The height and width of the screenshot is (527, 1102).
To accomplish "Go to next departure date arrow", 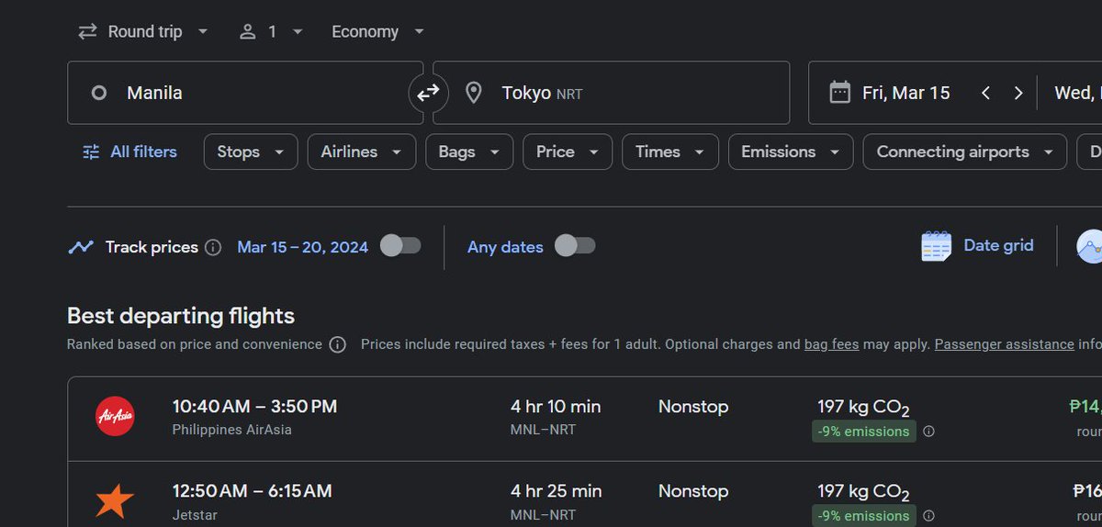I will coord(1018,93).
